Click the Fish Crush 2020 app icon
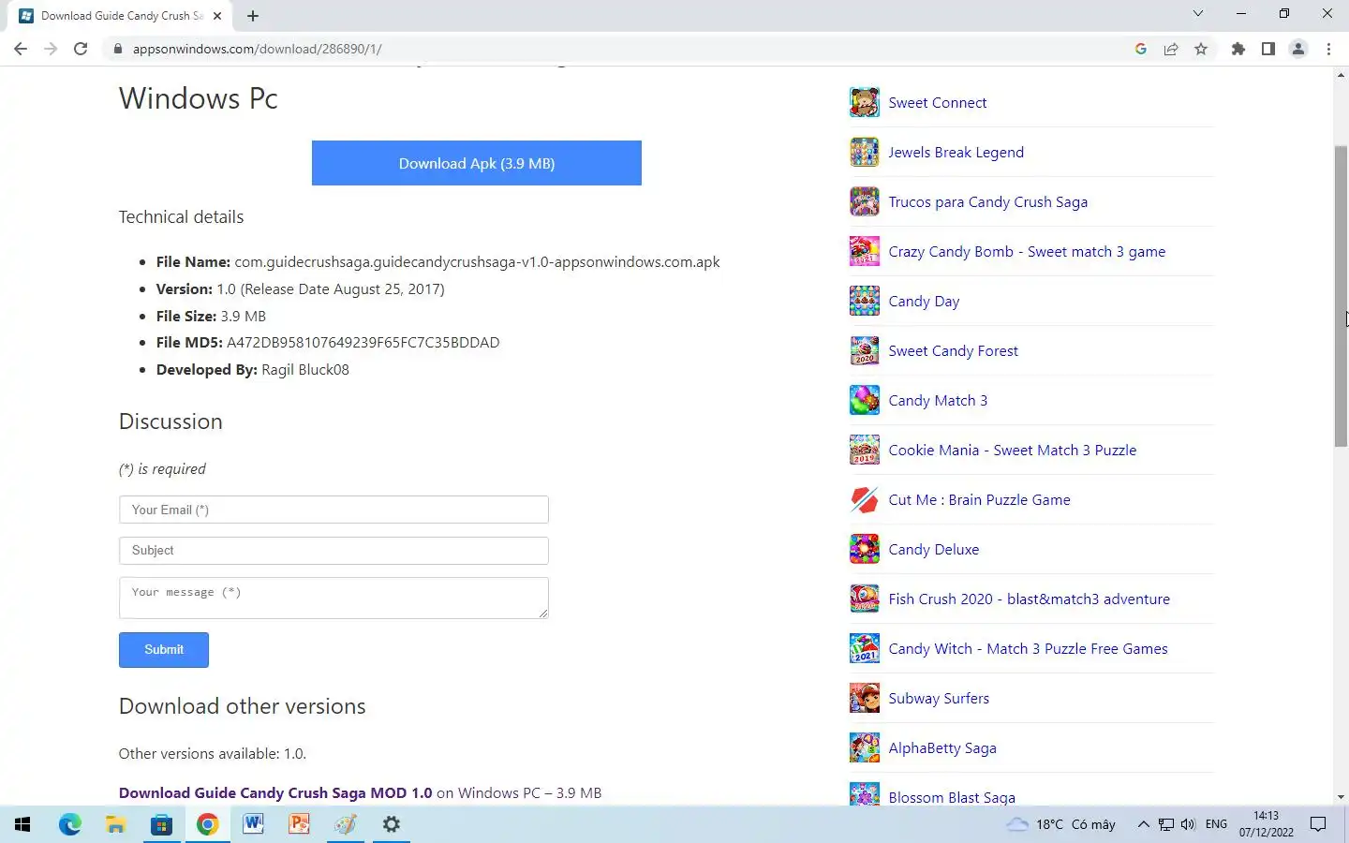Image resolution: width=1349 pixels, height=843 pixels. pos(864,599)
